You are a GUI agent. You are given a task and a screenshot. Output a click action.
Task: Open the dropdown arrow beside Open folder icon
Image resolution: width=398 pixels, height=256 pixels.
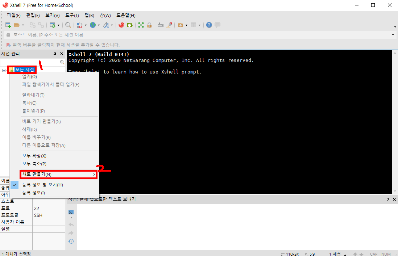pos(23,25)
